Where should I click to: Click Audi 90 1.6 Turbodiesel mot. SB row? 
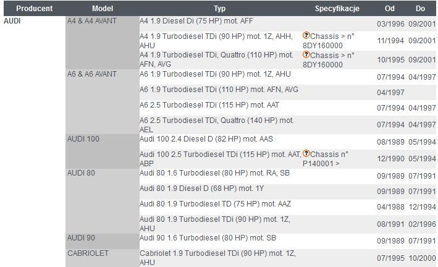pyautogui.click(x=288, y=241)
